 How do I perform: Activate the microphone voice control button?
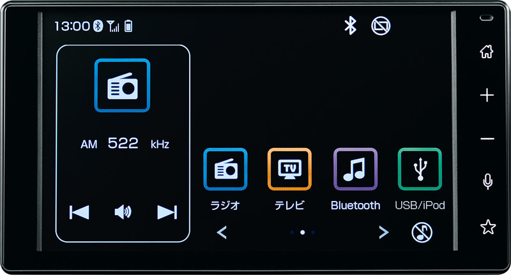click(487, 182)
